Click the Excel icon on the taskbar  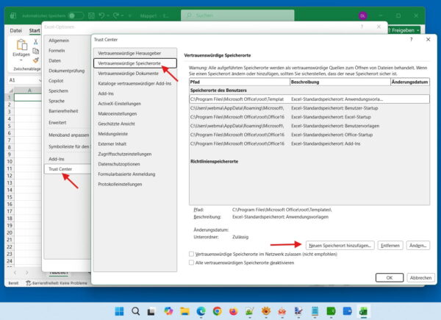pyautogui.click(x=363, y=311)
